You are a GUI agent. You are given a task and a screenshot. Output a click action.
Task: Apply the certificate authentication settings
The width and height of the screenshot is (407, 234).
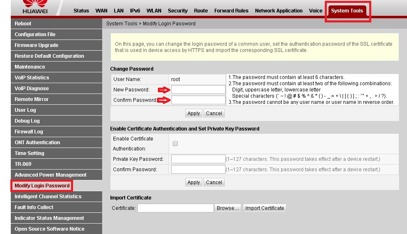point(194,182)
